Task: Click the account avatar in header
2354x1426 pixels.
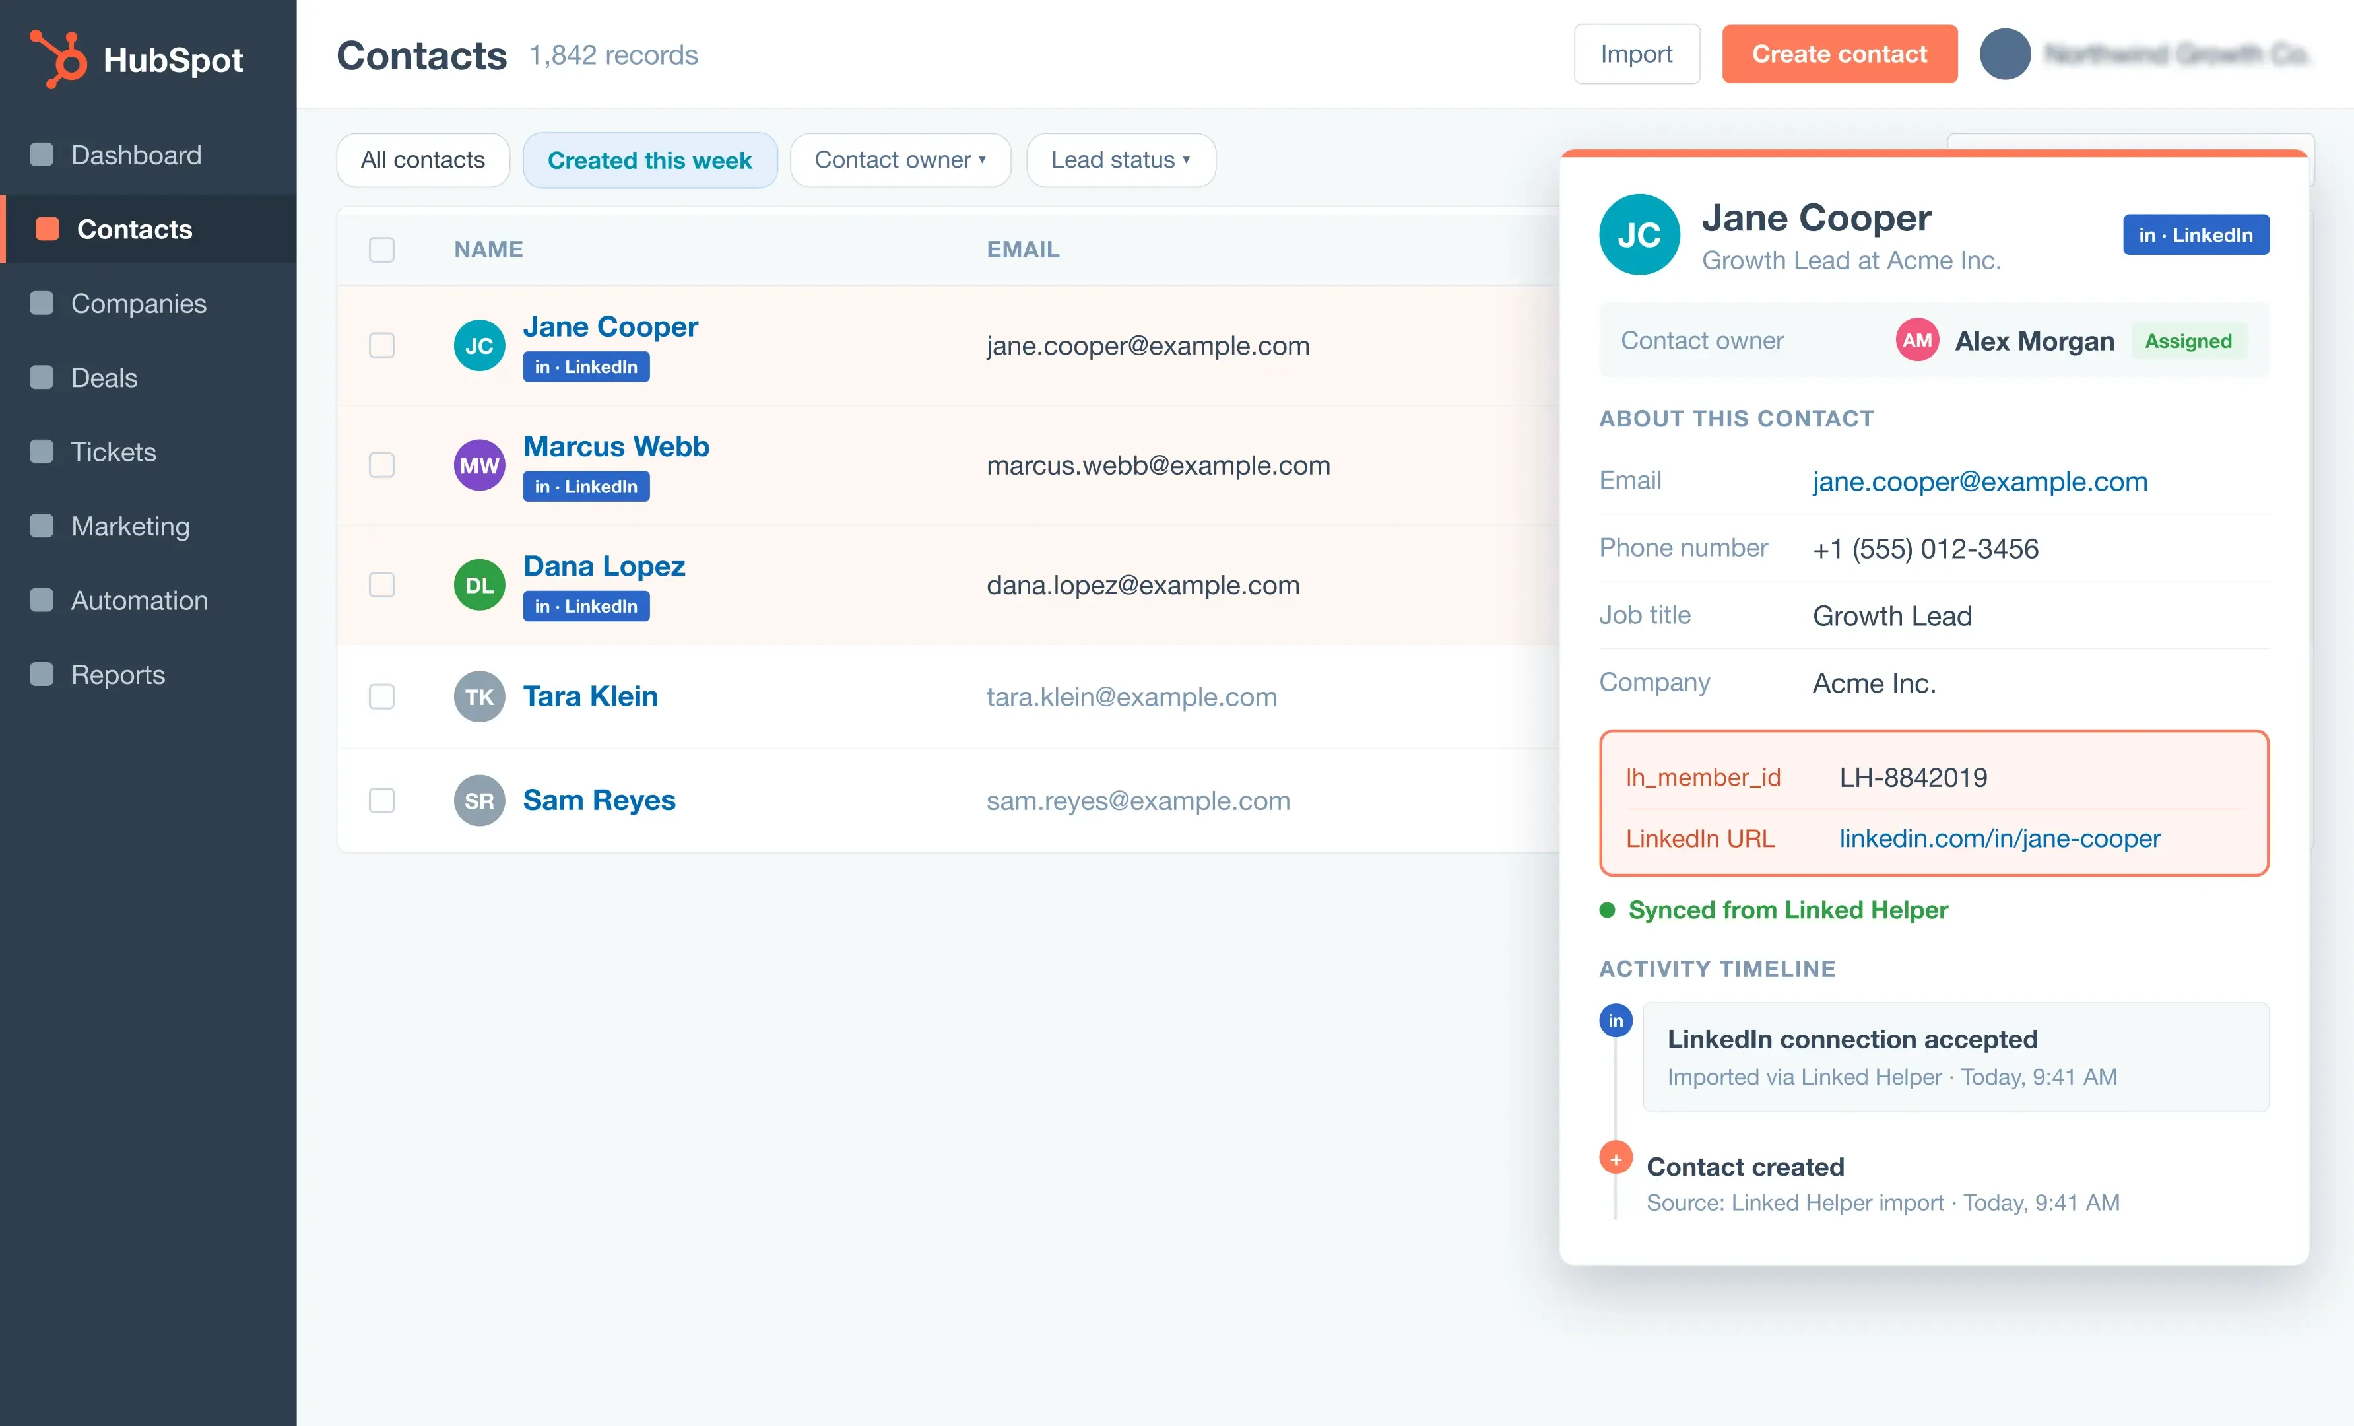Action: tap(2006, 55)
